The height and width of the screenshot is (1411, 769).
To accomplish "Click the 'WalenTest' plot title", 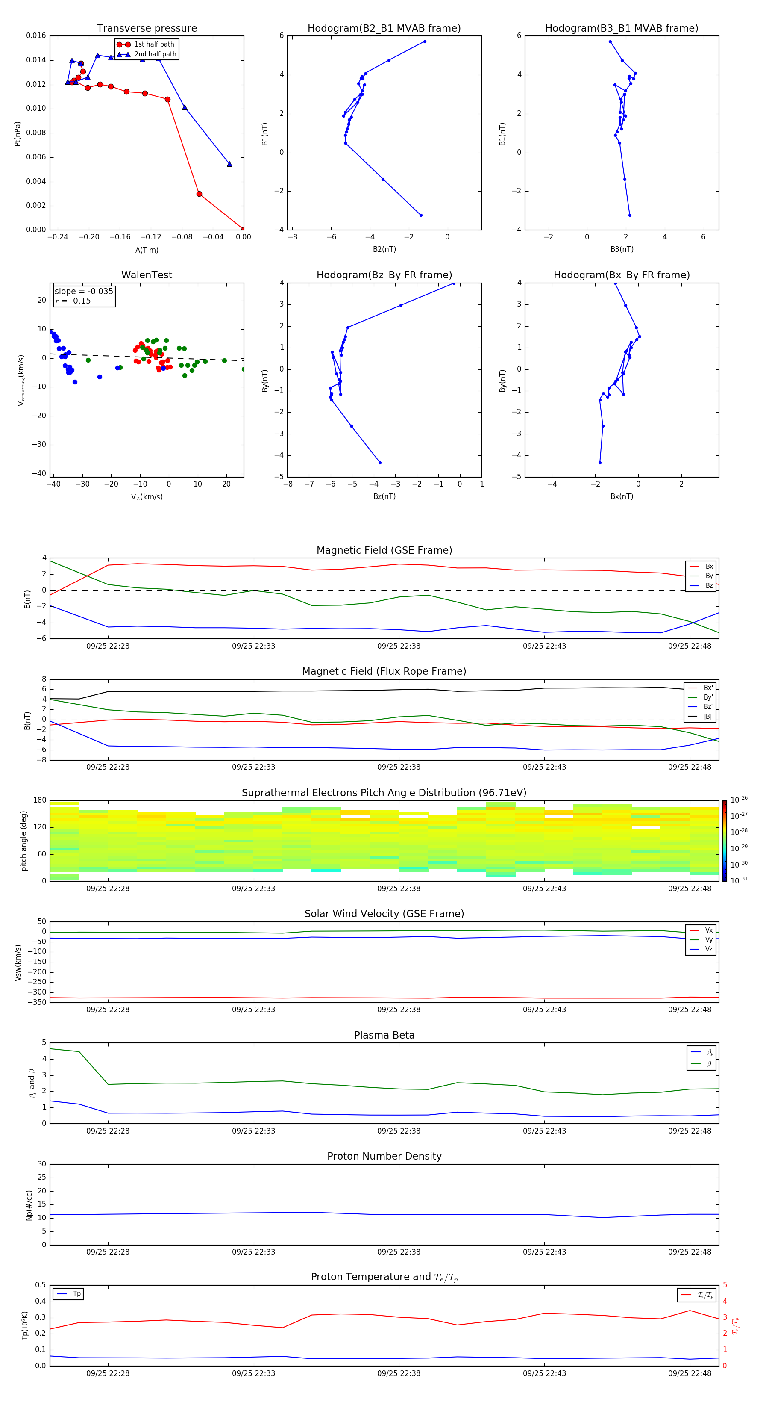I will point(147,275).
